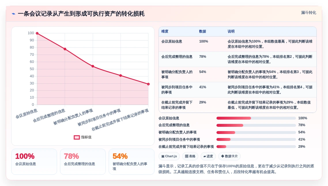The image size is (328, 186).
Task: Click the chart data point at 29
Action: pos(148,84)
